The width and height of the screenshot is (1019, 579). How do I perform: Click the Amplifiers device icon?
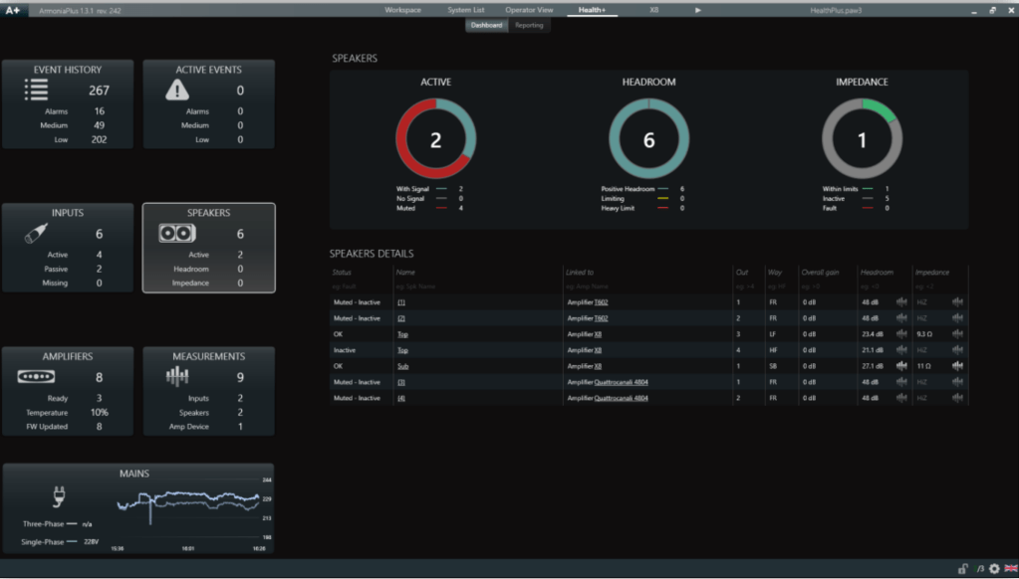coord(36,377)
